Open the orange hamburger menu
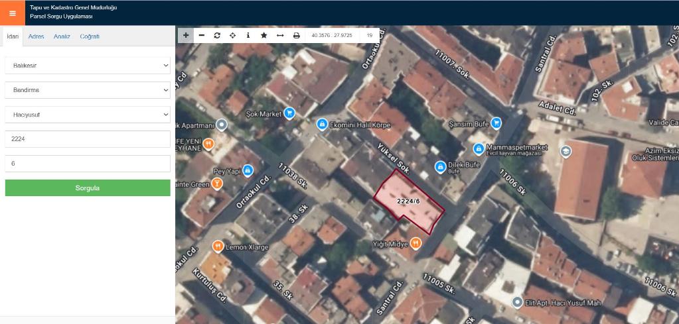The height and width of the screenshot is (324, 679). click(x=13, y=13)
